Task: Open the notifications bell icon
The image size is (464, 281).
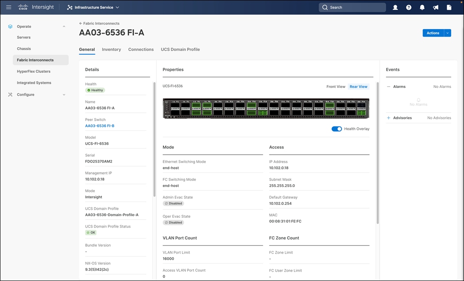Action: pyautogui.click(x=422, y=7)
